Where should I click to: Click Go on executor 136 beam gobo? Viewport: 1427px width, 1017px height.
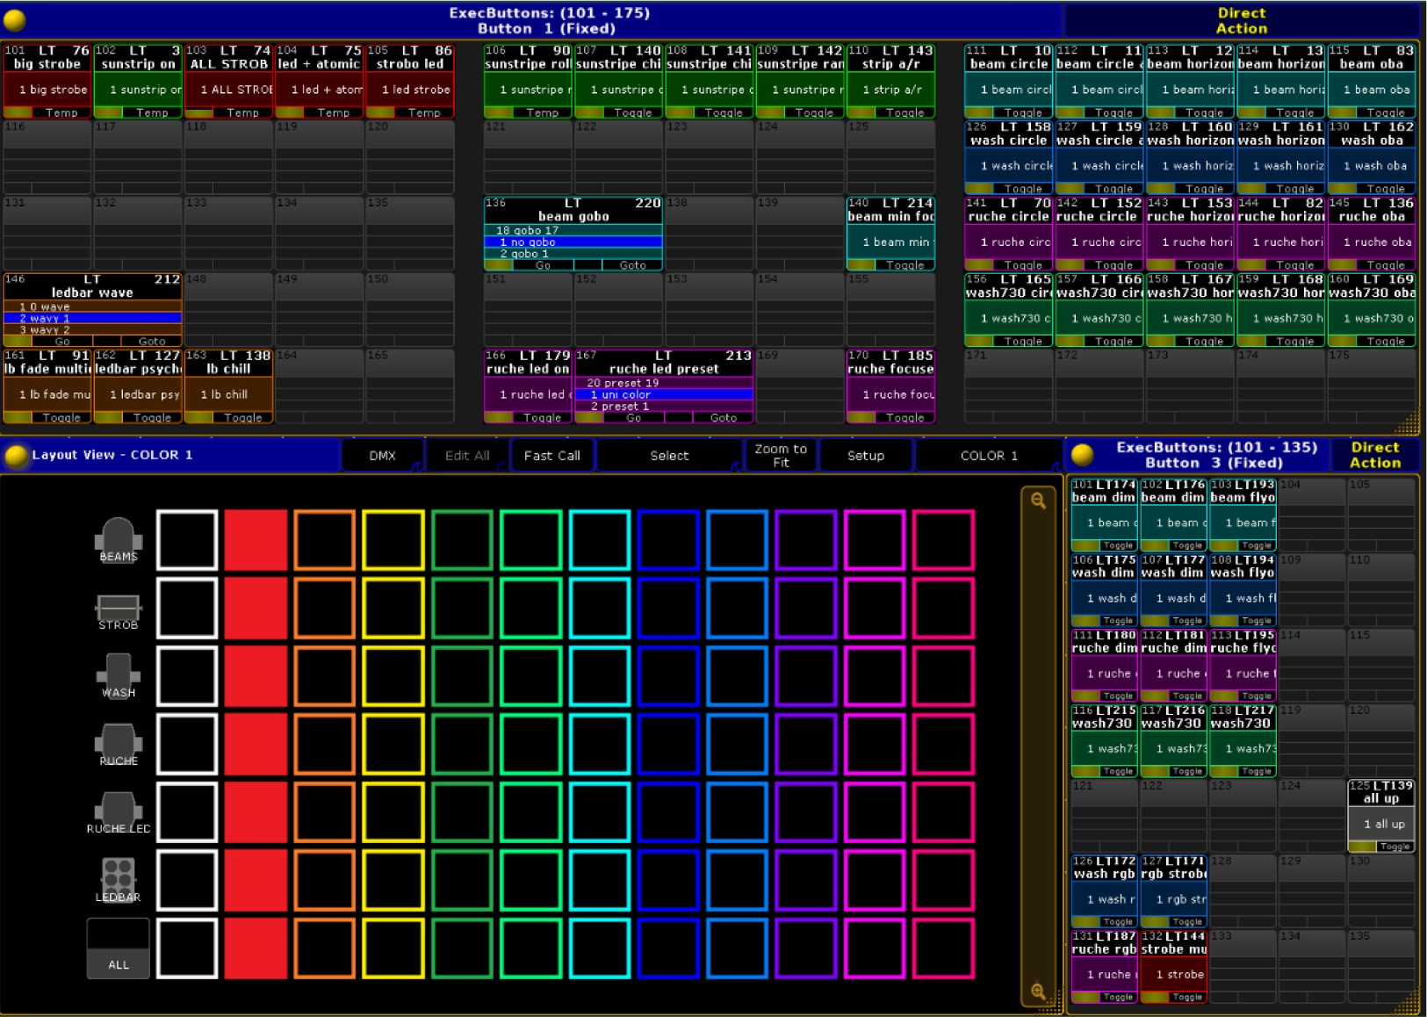point(543,264)
